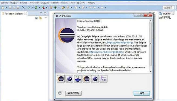Image resolution: width=177 pixels, height=101 pixels.
Task: Open the Search menu in menu bar
Action: point(55,3)
